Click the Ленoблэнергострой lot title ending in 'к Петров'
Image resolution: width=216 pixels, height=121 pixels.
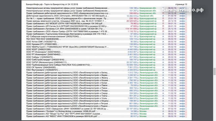click(68, 104)
